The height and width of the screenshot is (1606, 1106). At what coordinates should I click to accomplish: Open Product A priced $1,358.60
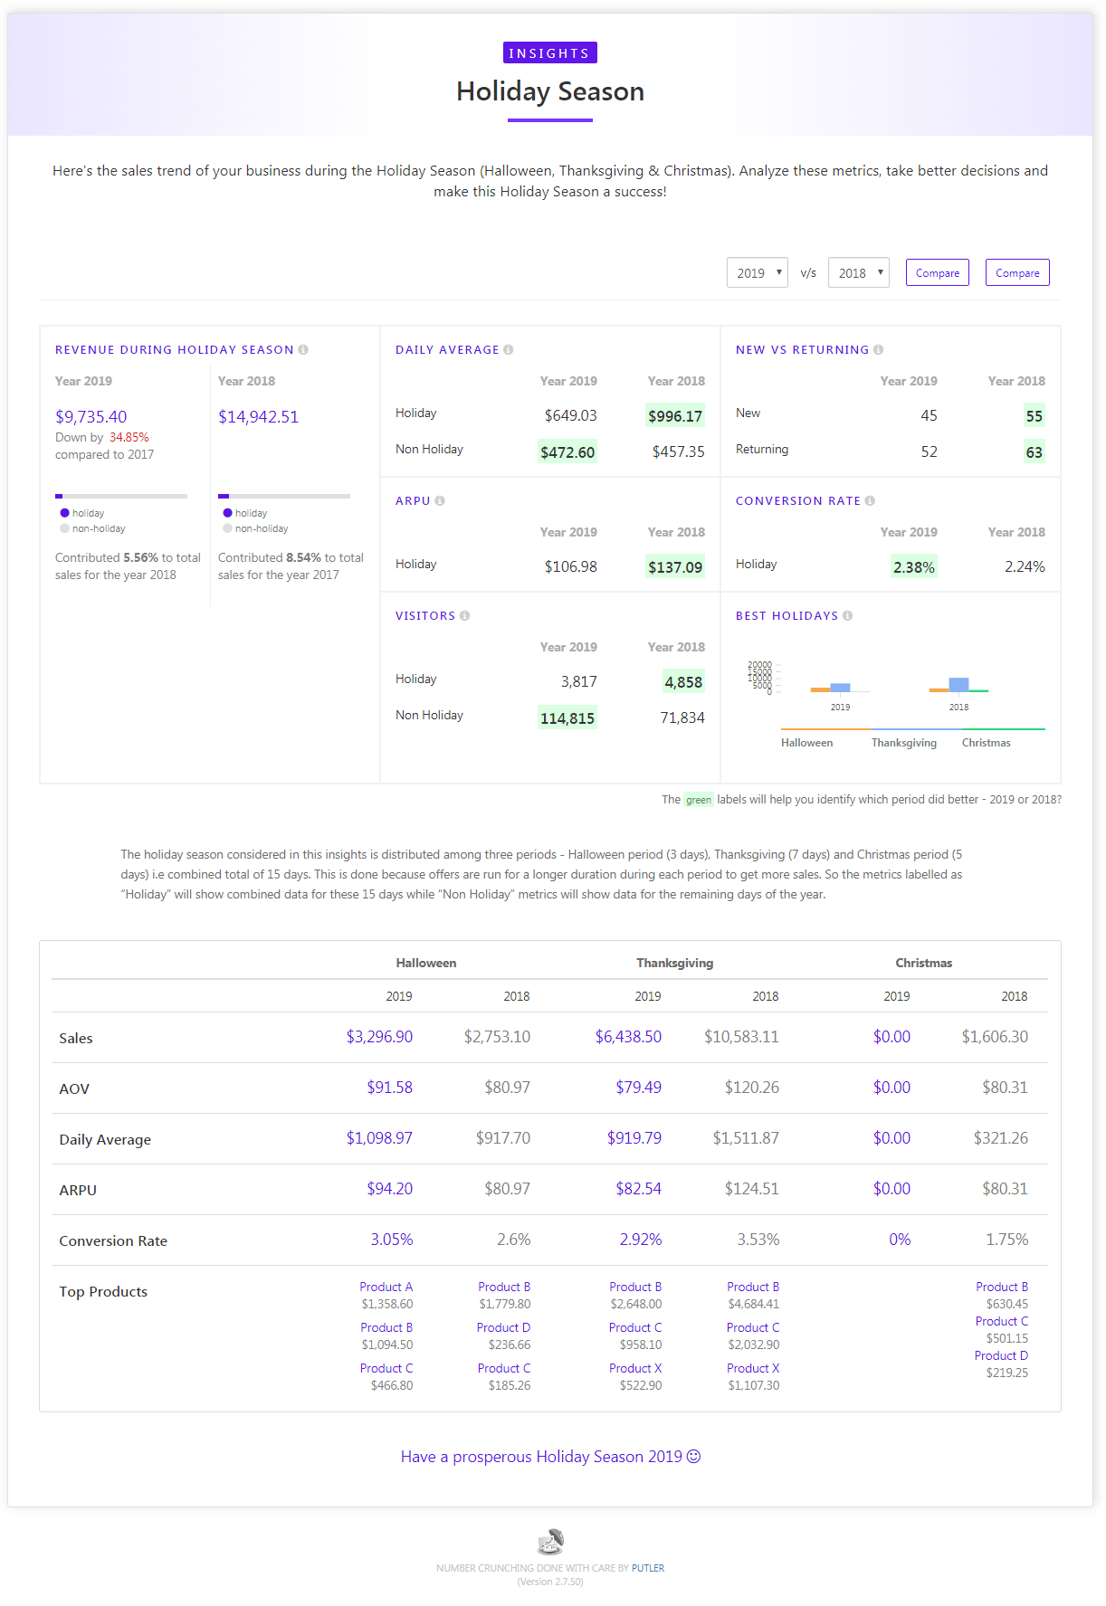pyautogui.click(x=386, y=1288)
